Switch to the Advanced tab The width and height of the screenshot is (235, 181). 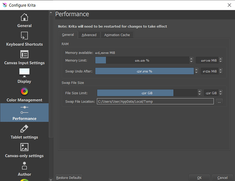[89, 35]
